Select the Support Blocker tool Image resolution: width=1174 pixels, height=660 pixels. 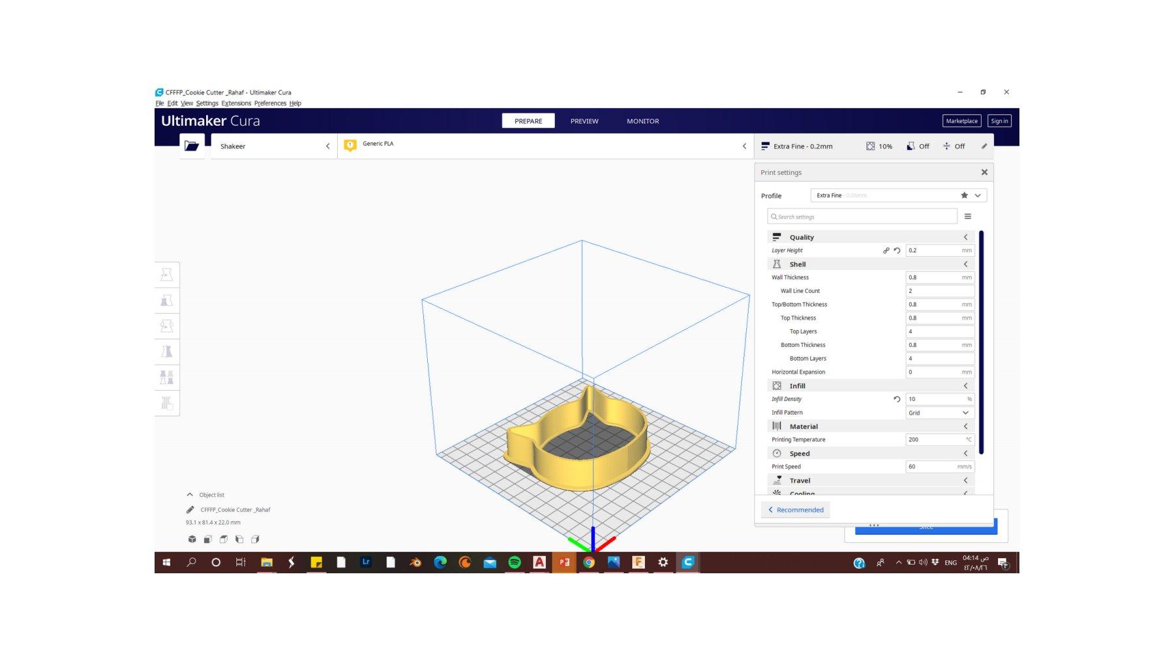(x=167, y=402)
